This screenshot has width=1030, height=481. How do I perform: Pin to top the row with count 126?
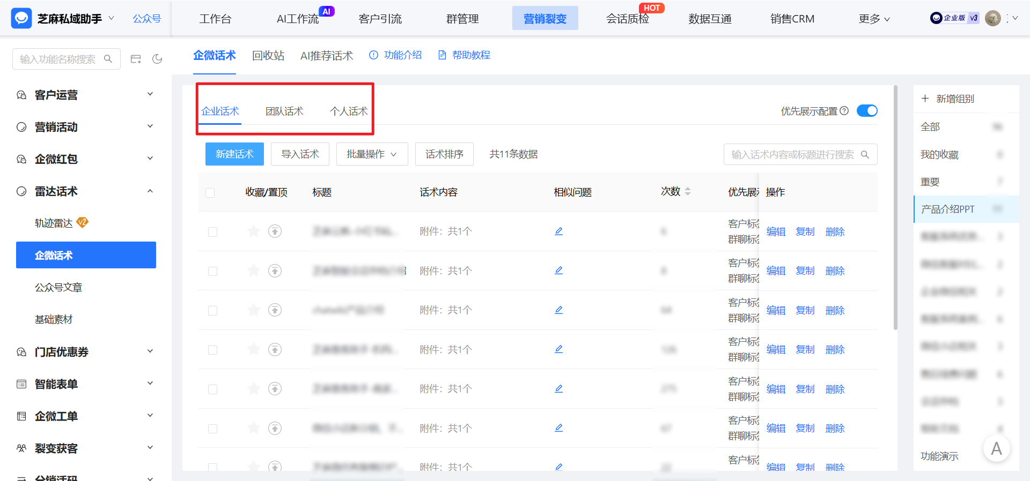click(x=275, y=350)
